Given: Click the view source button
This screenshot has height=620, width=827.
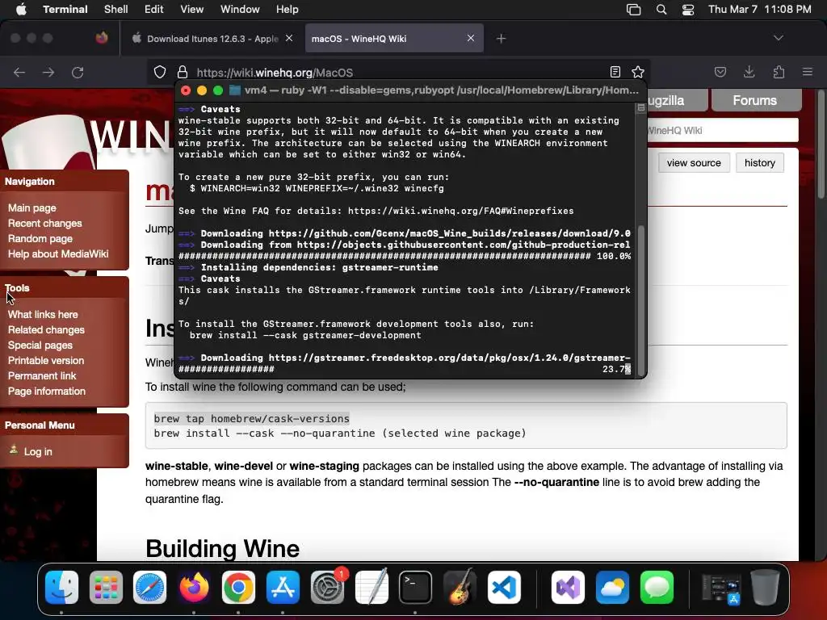Looking at the screenshot, I should pyautogui.click(x=694, y=163).
